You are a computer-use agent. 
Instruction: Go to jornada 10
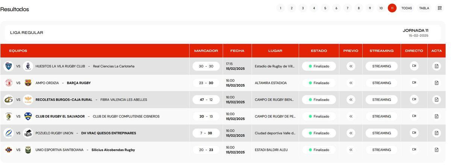pos(381,8)
